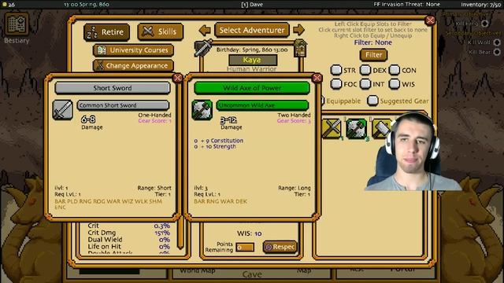Click the Cave location label
Screen dimensions: 504x283
coord(252,274)
